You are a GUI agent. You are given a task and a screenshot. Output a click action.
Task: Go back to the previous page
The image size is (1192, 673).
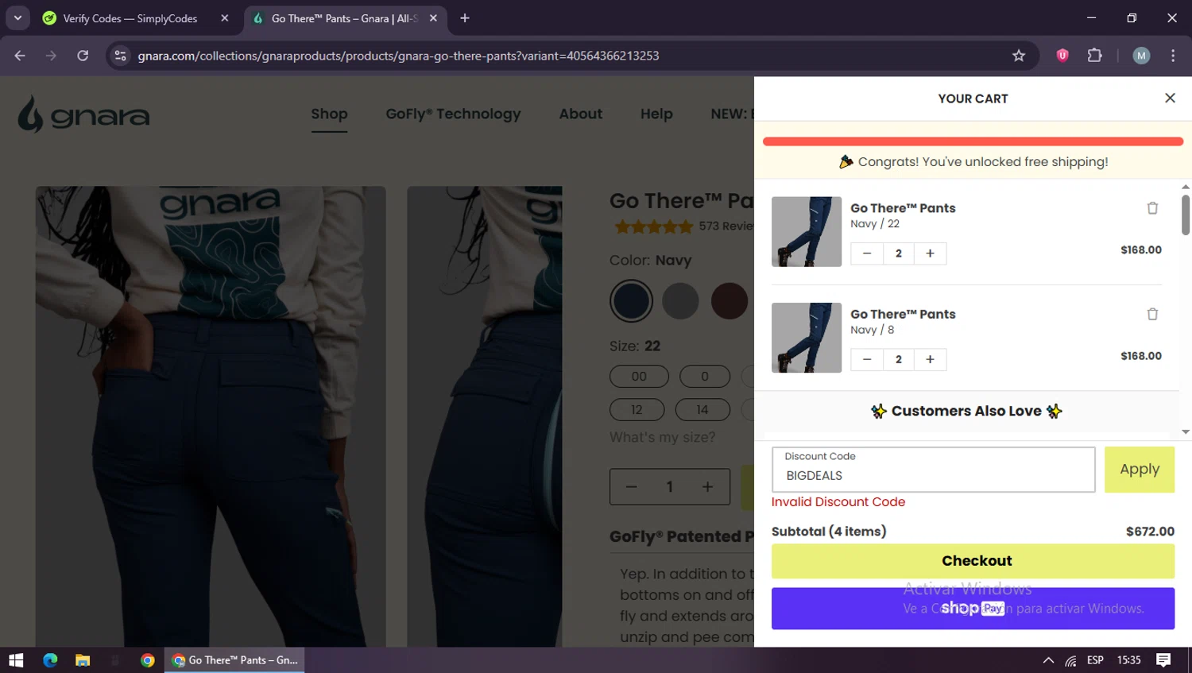(x=20, y=56)
